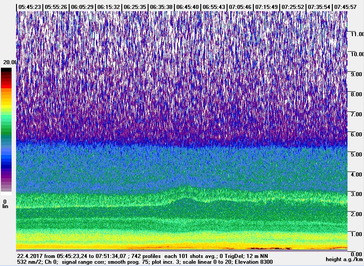
Task: Click the 07:45:57 time label
Action: [345, 7]
